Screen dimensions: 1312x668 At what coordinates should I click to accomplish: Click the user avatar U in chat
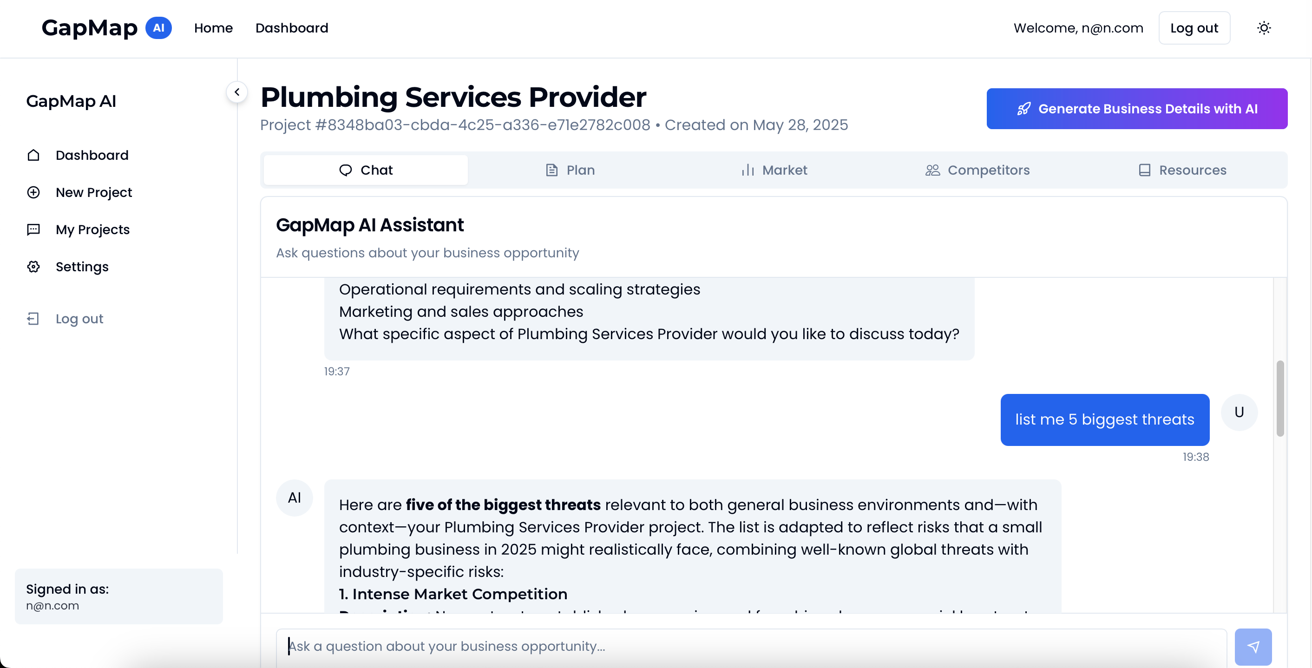(1239, 413)
